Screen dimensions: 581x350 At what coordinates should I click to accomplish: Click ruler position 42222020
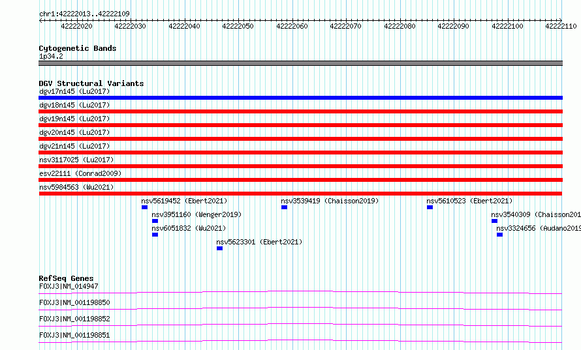pos(76,26)
